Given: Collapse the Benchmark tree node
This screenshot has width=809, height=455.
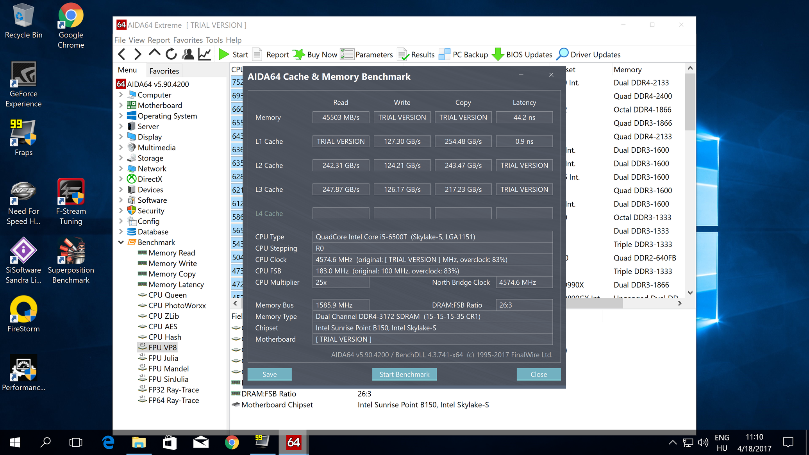Looking at the screenshot, I should tap(121, 243).
